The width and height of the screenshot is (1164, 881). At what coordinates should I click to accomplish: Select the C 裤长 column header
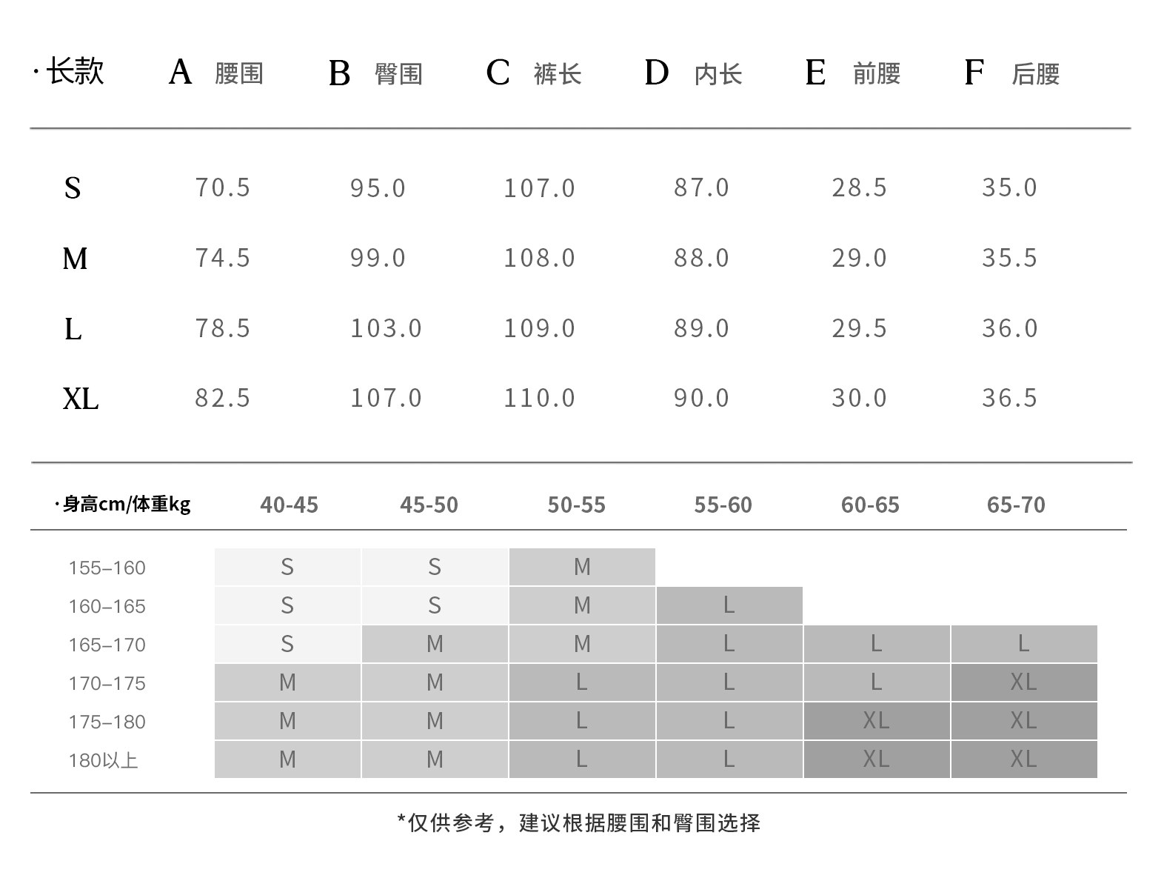coord(534,73)
